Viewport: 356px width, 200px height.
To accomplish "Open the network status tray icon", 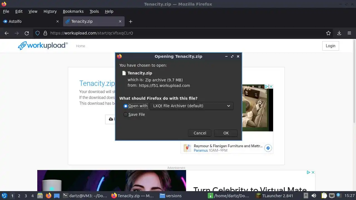I will click(x=332, y=196).
